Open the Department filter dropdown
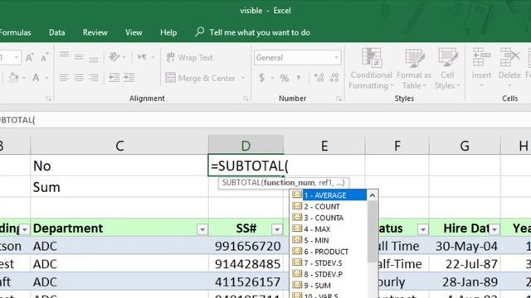Viewport: 531px width, 298px height. click(x=202, y=229)
